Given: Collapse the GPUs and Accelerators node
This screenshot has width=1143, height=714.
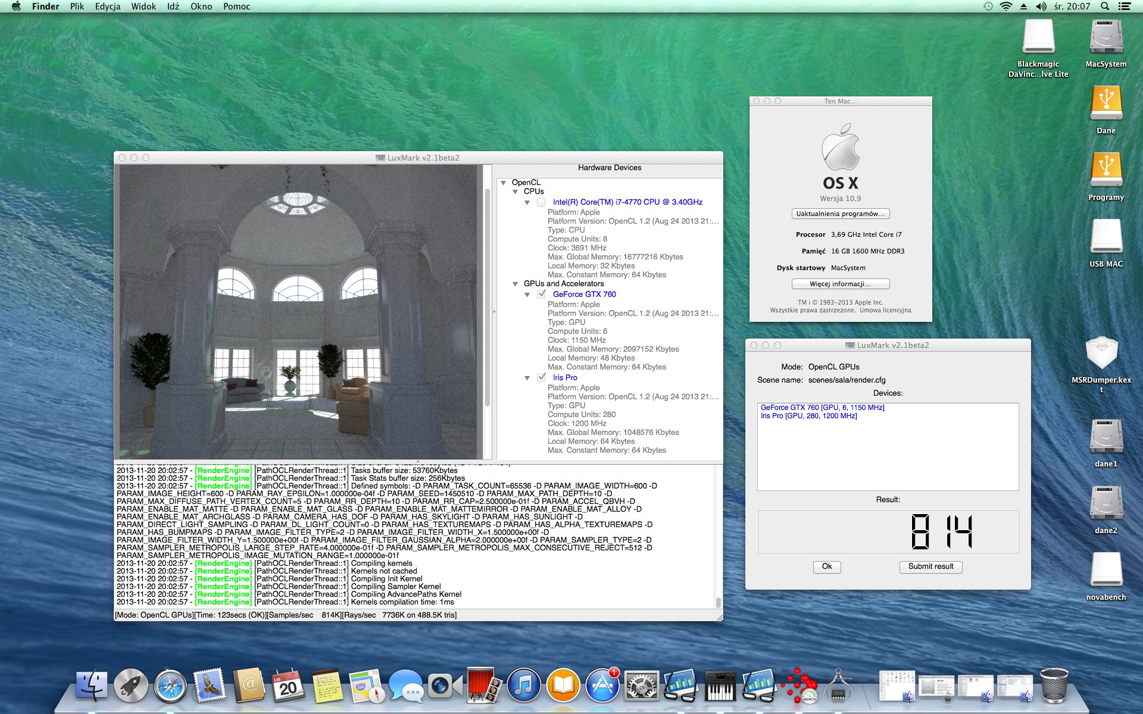Looking at the screenshot, I should coord(516,284).
